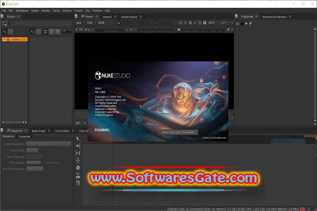Toggle the list options button in bin toolbar
This screenshot has width=317, height=211.
click(x=38, y=32)
